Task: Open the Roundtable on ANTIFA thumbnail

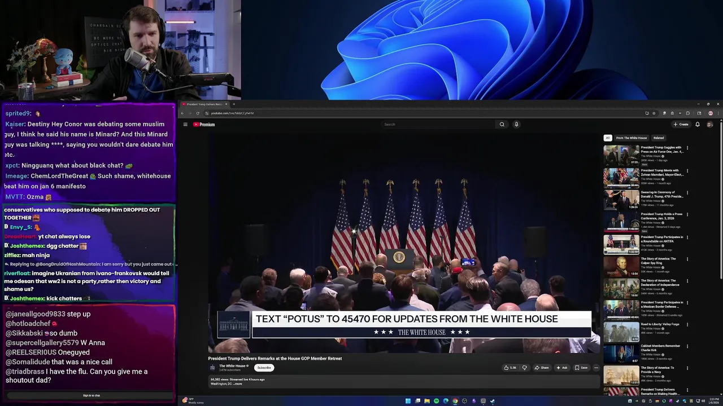Action: point(621,244)
